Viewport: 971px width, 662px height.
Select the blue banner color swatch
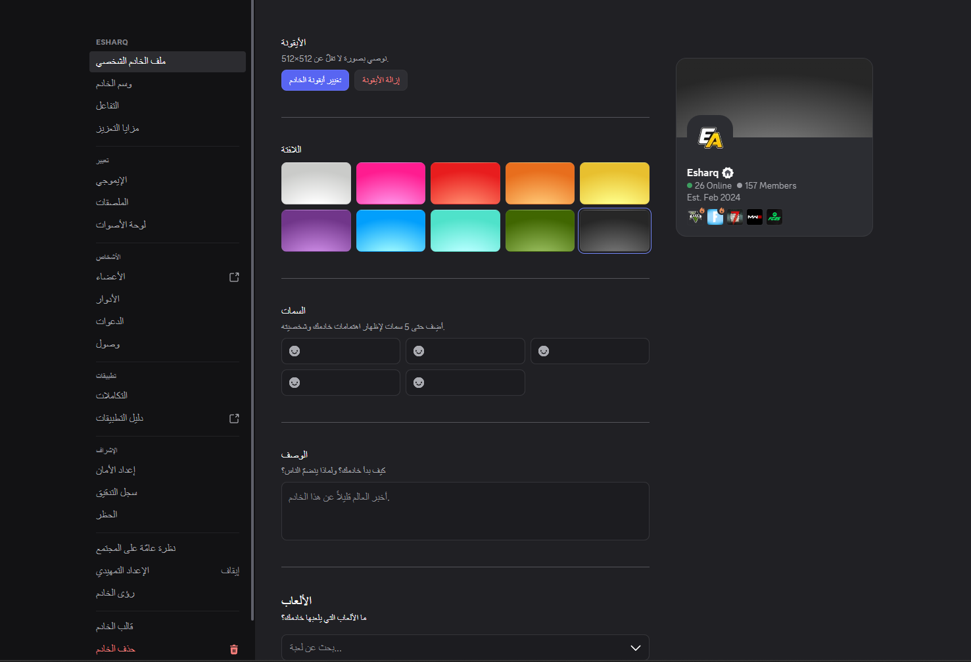pos(391,231)
